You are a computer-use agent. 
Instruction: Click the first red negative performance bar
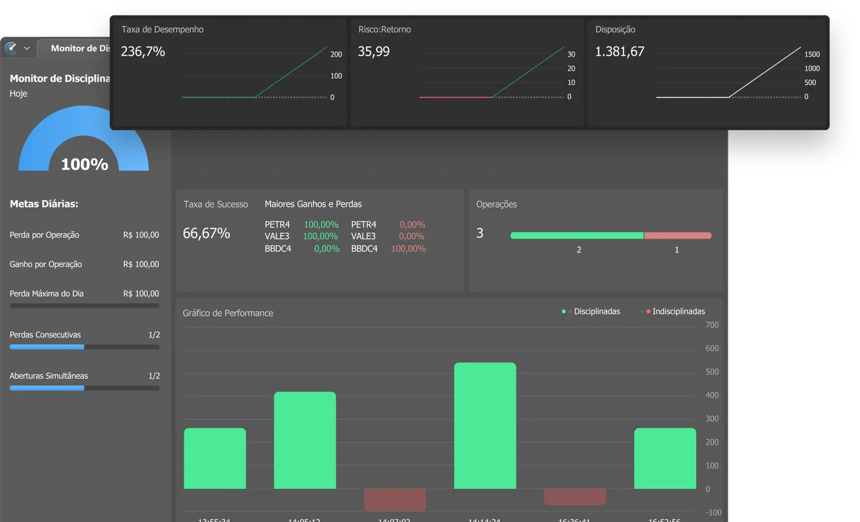(394, 499)
